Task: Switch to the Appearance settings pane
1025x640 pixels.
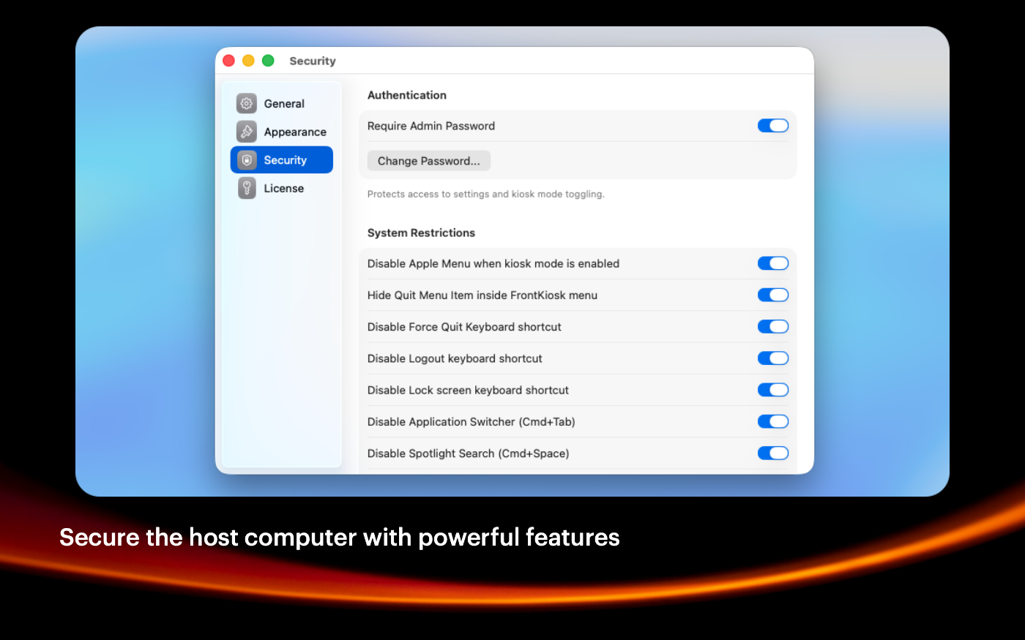Action: pyautogui.click(x=294, y=132)
